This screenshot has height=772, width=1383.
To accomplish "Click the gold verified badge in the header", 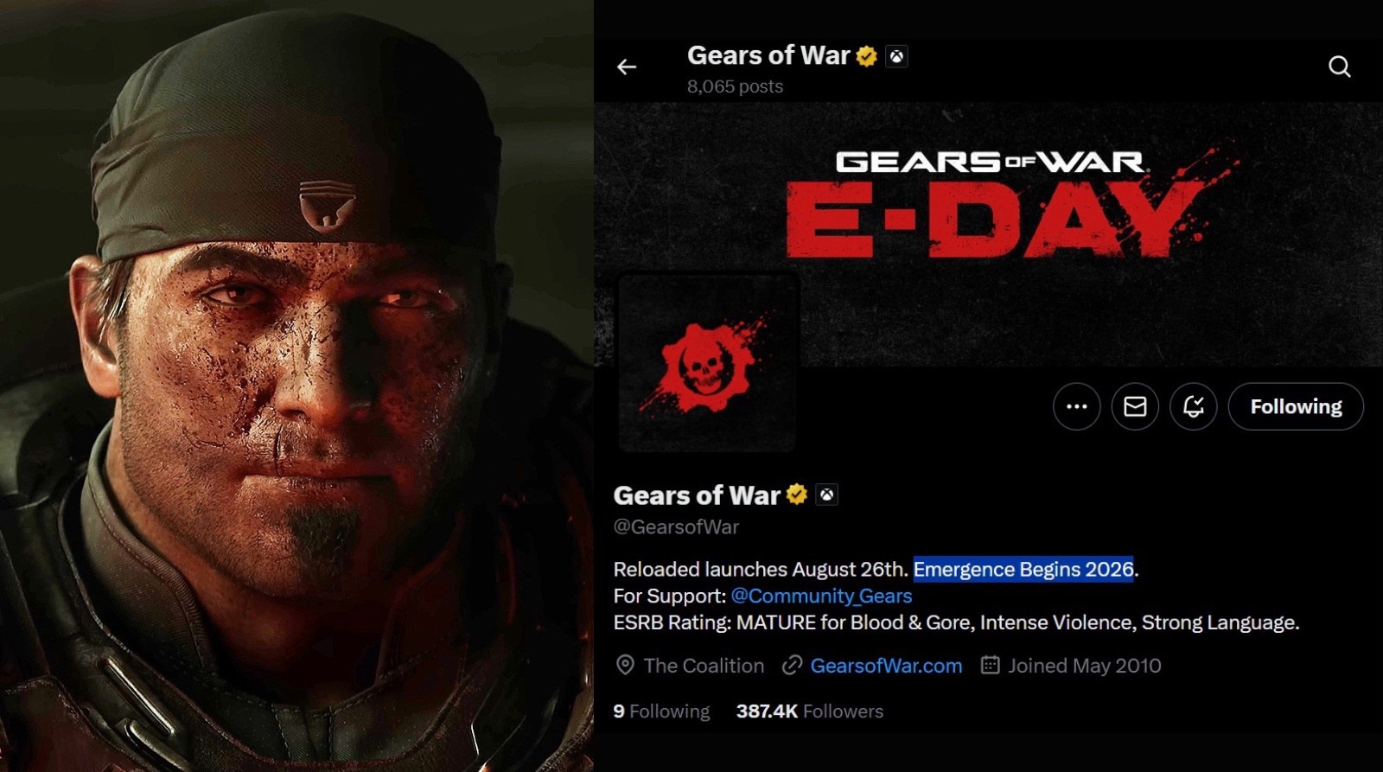I will click(866, 57).
